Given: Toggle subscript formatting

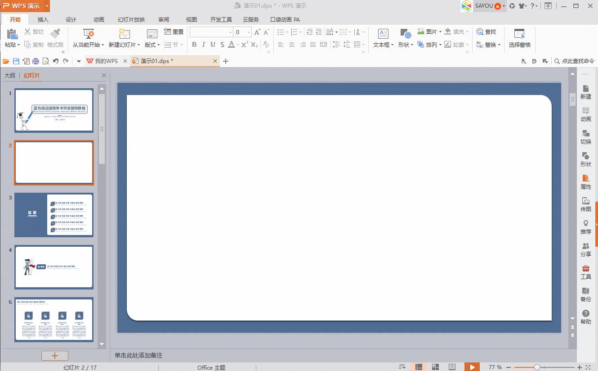Looking at the screenshot, I should point(254,45).
